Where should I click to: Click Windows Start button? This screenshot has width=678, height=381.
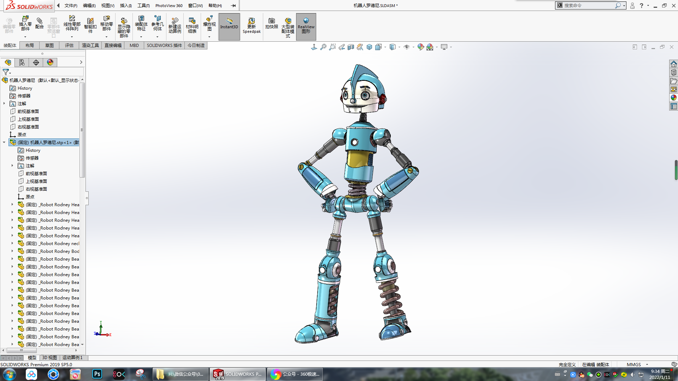(x=10, y=374)
